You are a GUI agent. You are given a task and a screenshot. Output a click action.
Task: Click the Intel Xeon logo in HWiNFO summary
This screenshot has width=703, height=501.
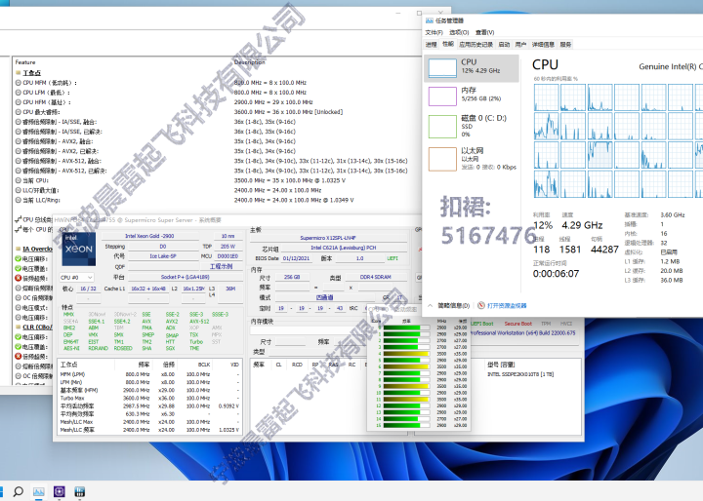click(78, 249)
